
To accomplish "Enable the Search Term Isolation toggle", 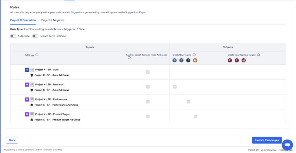I will 35,36.
